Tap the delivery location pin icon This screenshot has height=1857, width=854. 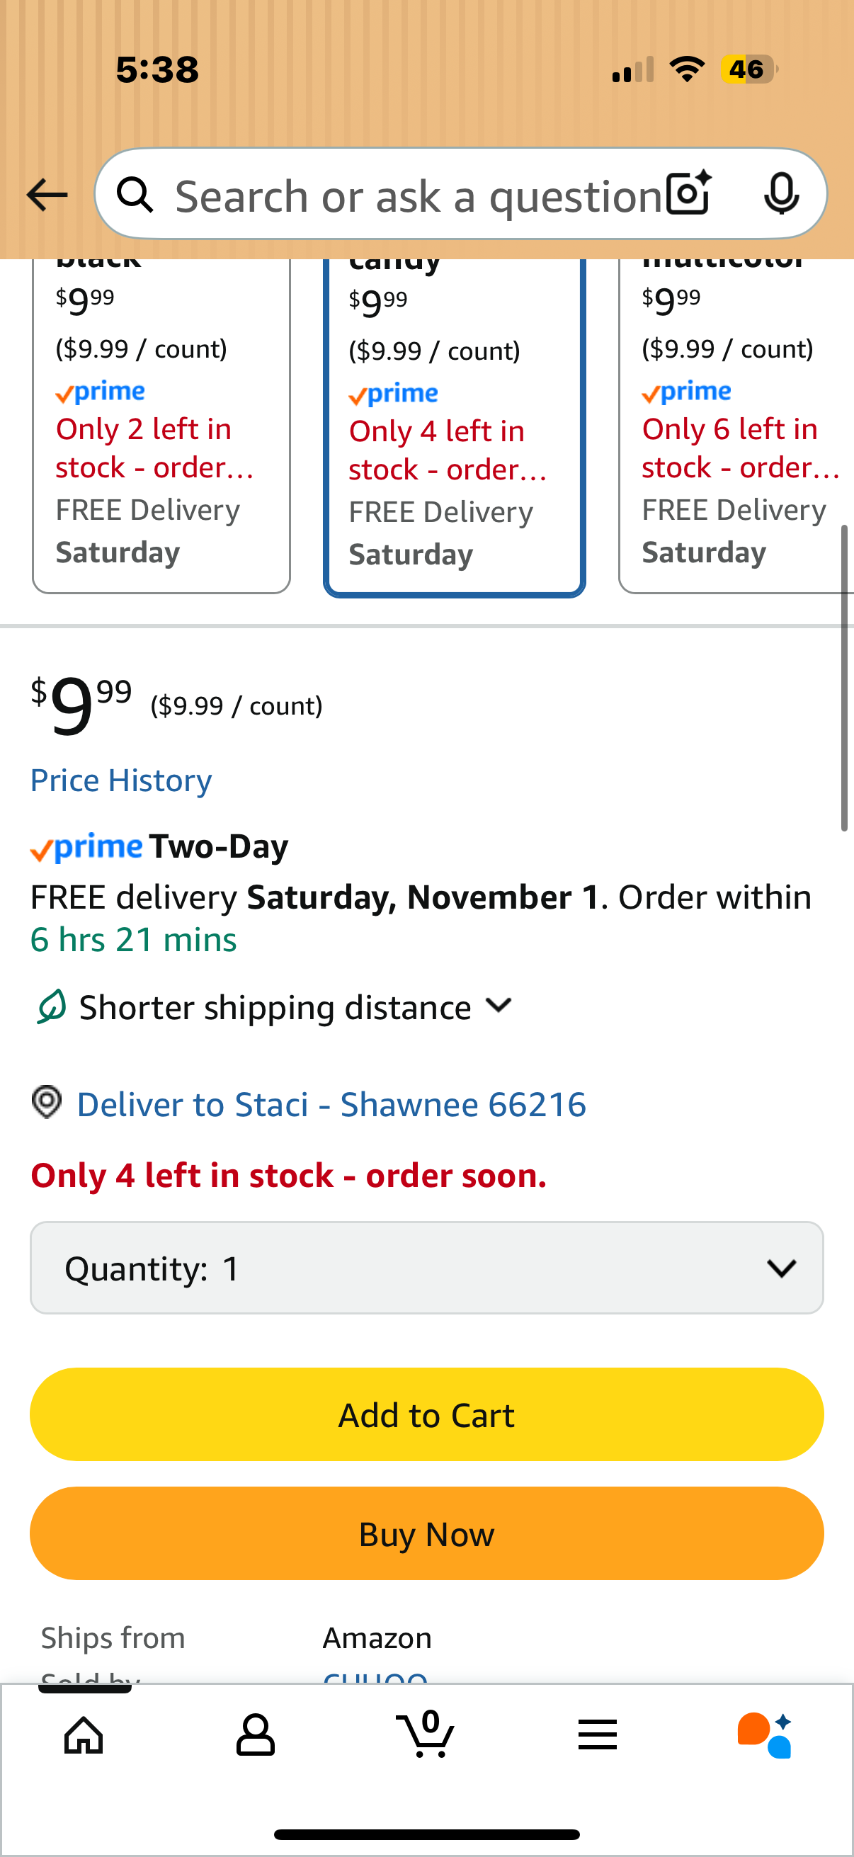click(x=47, y=1103)
